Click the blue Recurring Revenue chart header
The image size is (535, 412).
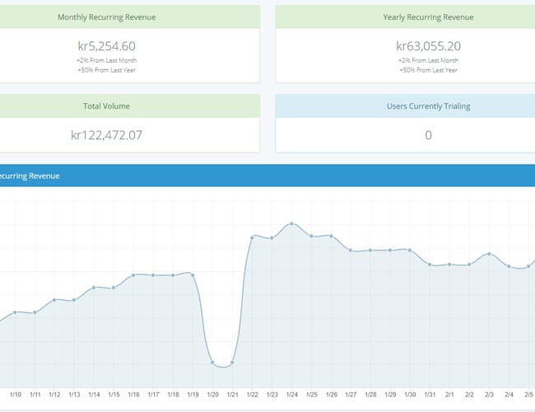click(247, 176)
